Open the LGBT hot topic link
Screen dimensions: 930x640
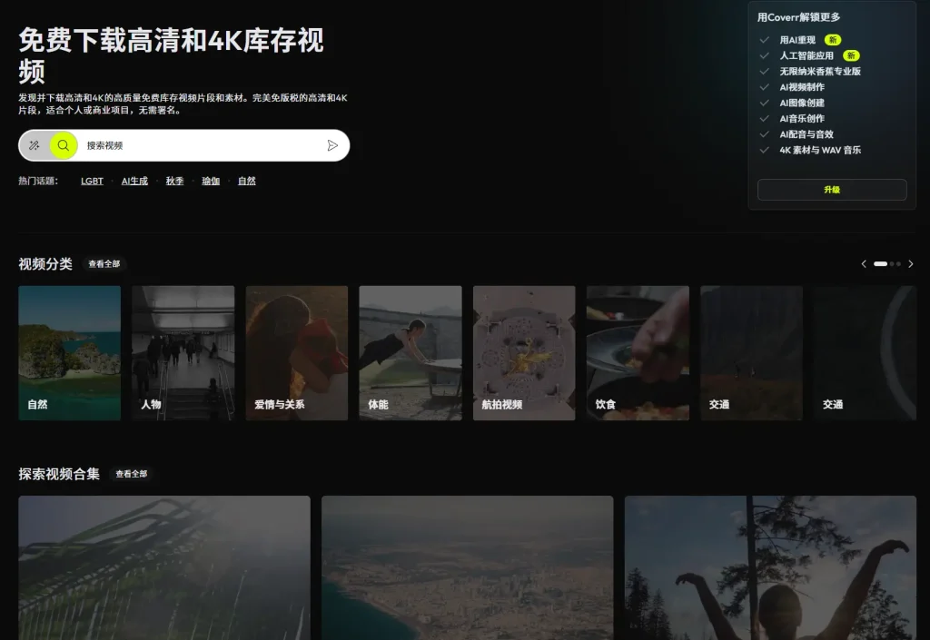(92, 181)
